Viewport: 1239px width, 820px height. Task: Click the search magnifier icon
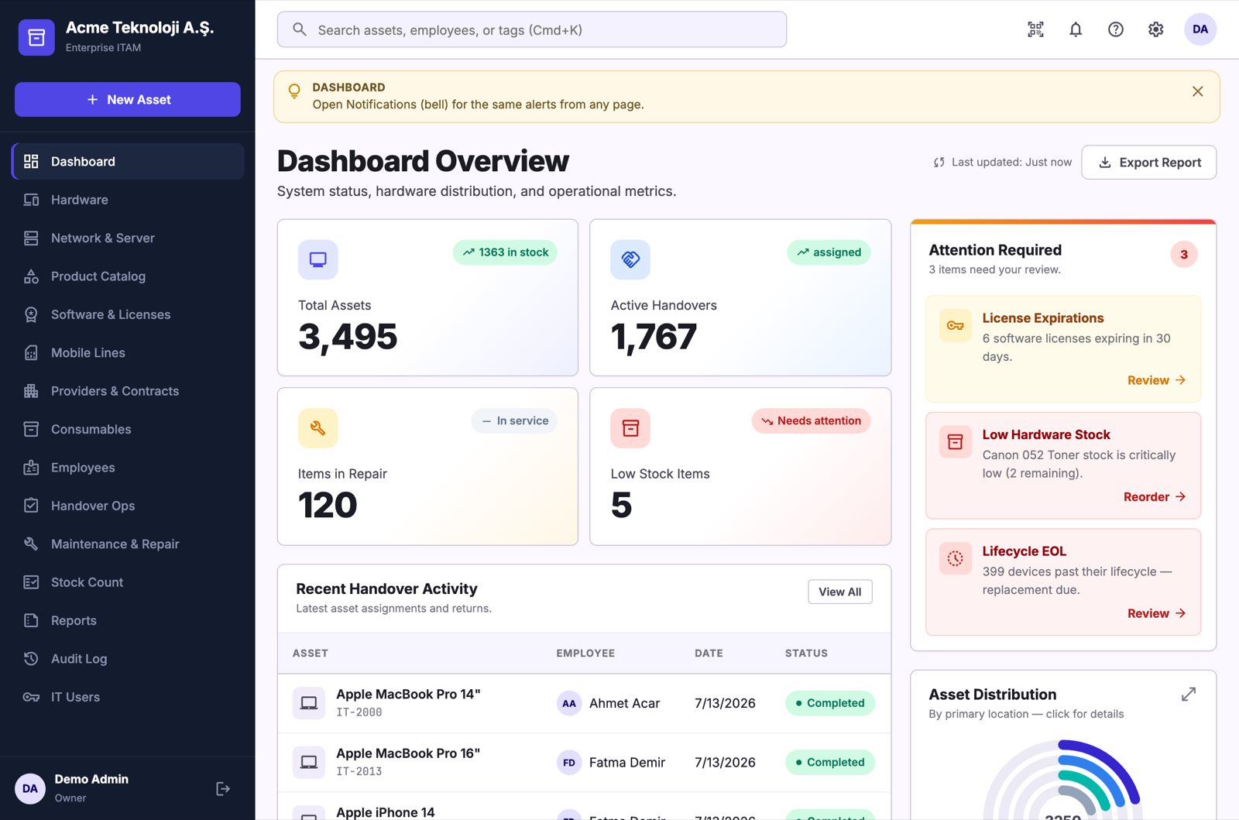300,29
